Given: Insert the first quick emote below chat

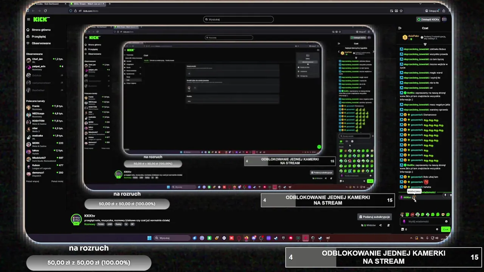Looking at the screenshot, I should tap(402, 215).
